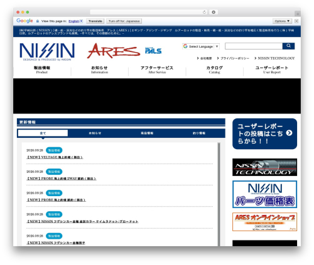The image size is (314, 265).
Task: Click the news list scrollbar
Action: [x=219, y=194]
